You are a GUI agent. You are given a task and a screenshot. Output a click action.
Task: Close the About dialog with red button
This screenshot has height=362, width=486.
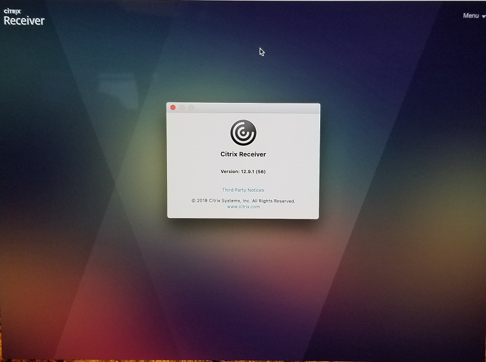click(x=173, y=107)
